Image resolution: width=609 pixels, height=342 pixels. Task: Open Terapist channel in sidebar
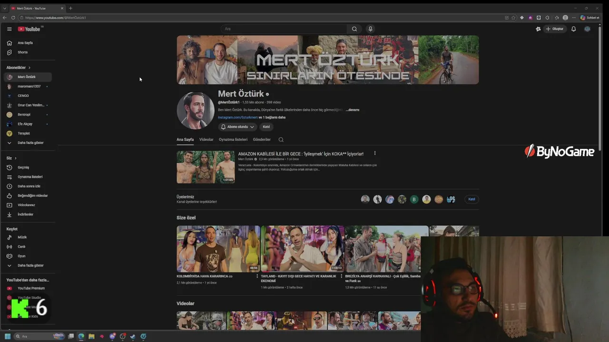click(x=29, y=133)
